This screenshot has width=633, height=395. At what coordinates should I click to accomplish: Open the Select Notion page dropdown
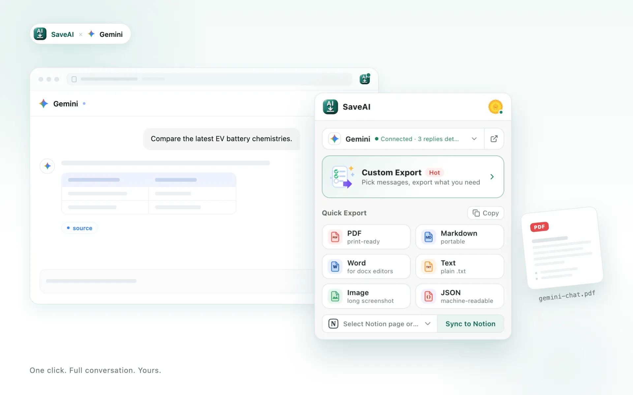tap(379, 324)
